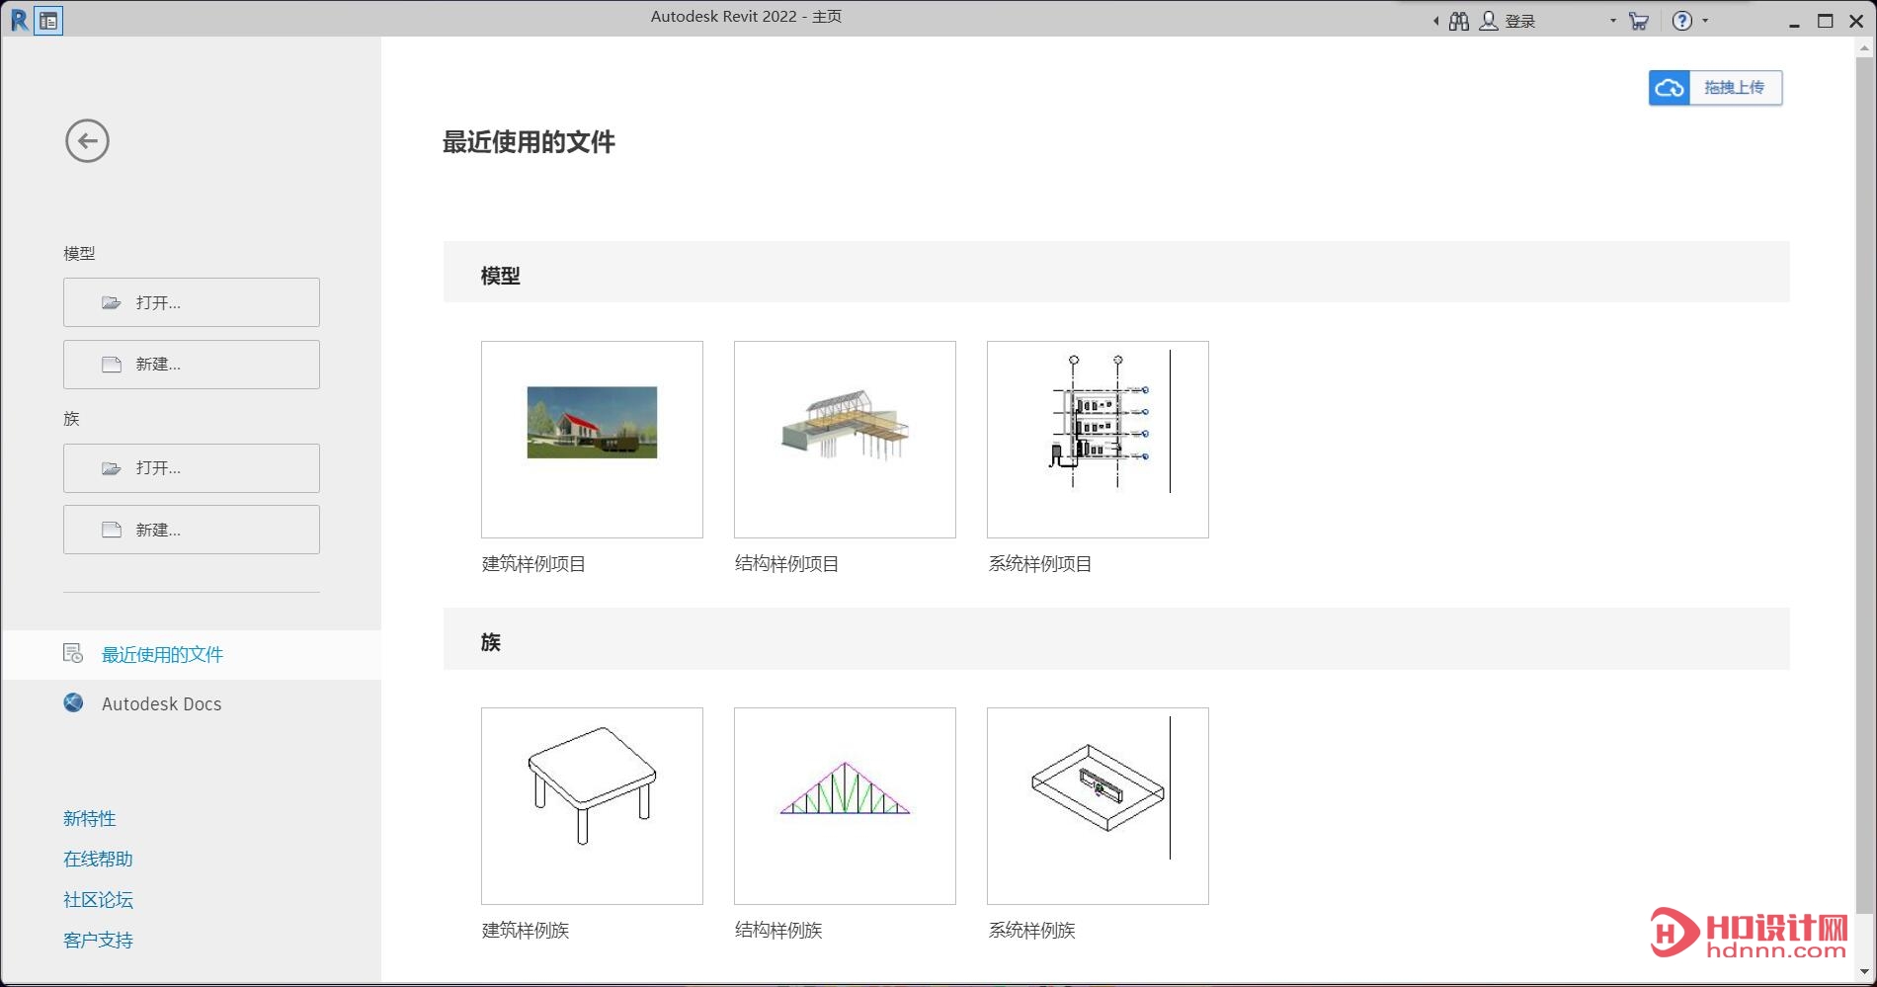Viewport: 1877px width, 987px height.
Task: Collapse the info center left arrow
Action: tap(1435, 21)
